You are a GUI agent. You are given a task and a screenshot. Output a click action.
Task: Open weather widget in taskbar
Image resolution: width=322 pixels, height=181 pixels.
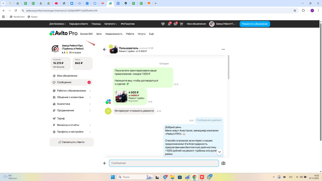coord(10,177)
